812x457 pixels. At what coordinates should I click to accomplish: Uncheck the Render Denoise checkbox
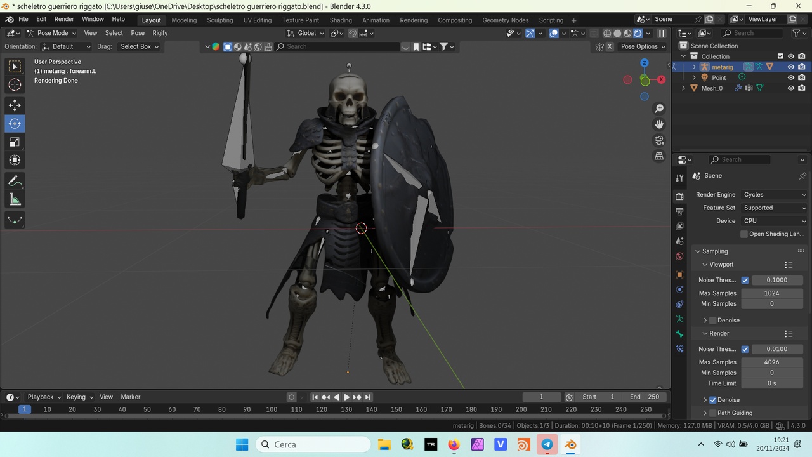pos(712,400)
